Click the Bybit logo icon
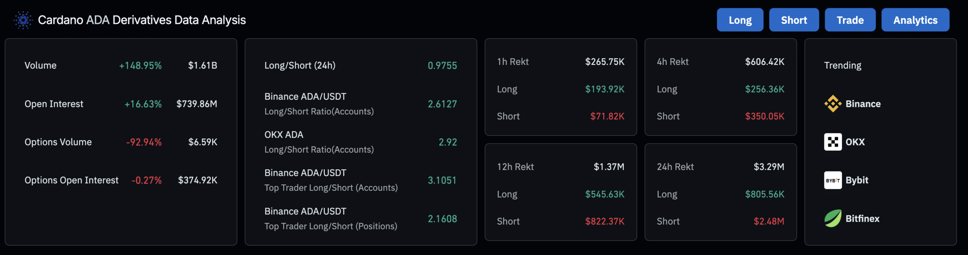The height and width of the screenshot is (255, 968). (x=833, y=180)
